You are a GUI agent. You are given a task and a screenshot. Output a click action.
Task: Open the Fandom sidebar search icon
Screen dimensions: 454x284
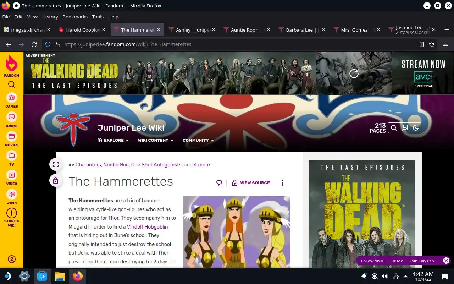tap(12, 84)
